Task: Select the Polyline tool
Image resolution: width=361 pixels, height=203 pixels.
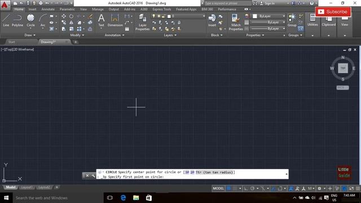Action: coord(17,20)
